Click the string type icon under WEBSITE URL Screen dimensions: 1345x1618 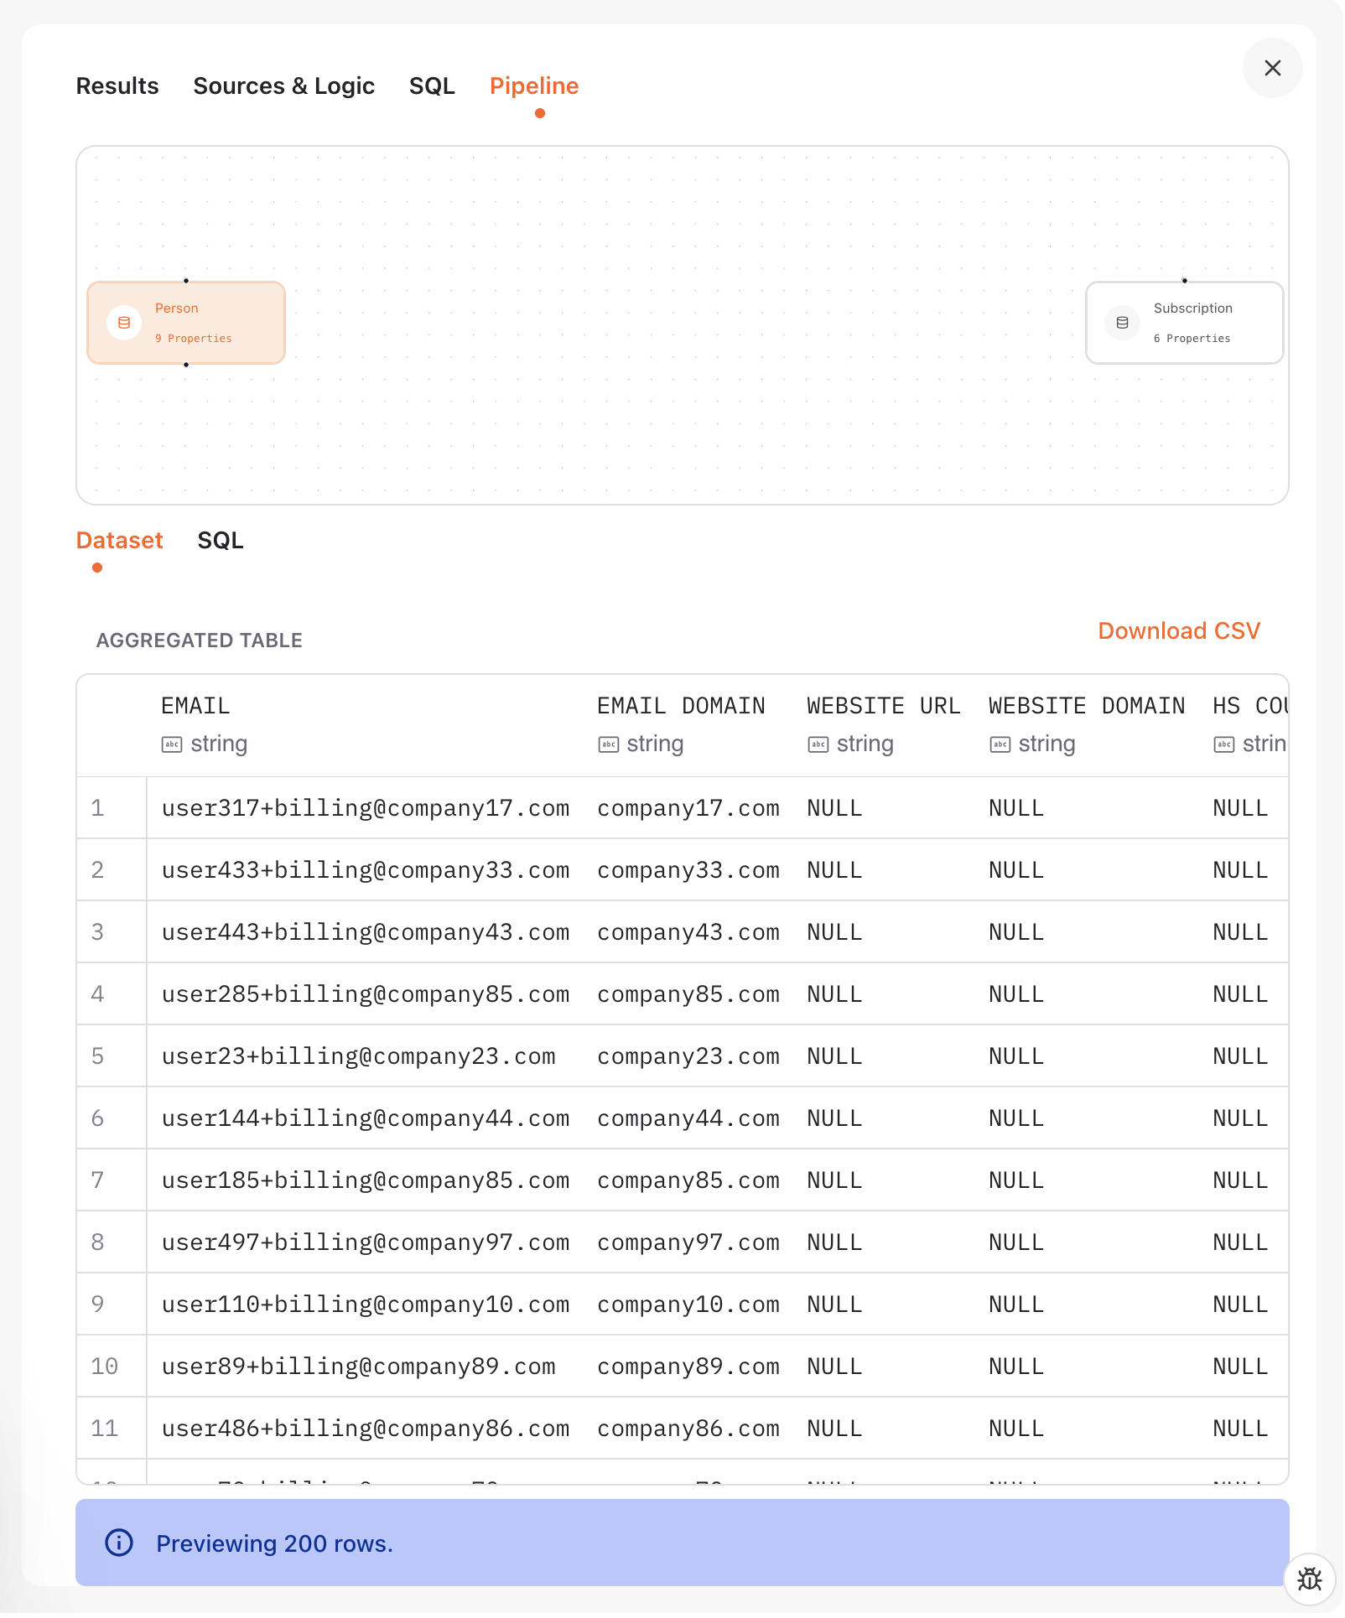pyautogui.click(x=817, y=744)
